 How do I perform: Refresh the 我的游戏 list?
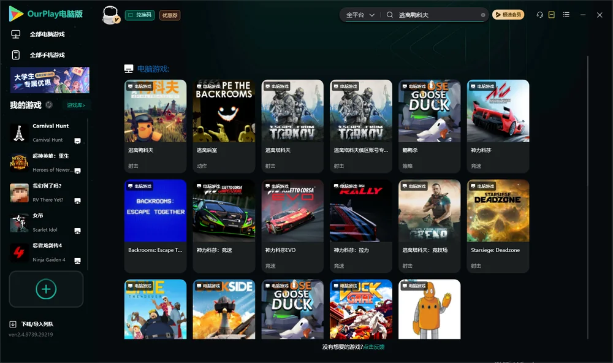point(49,105)
